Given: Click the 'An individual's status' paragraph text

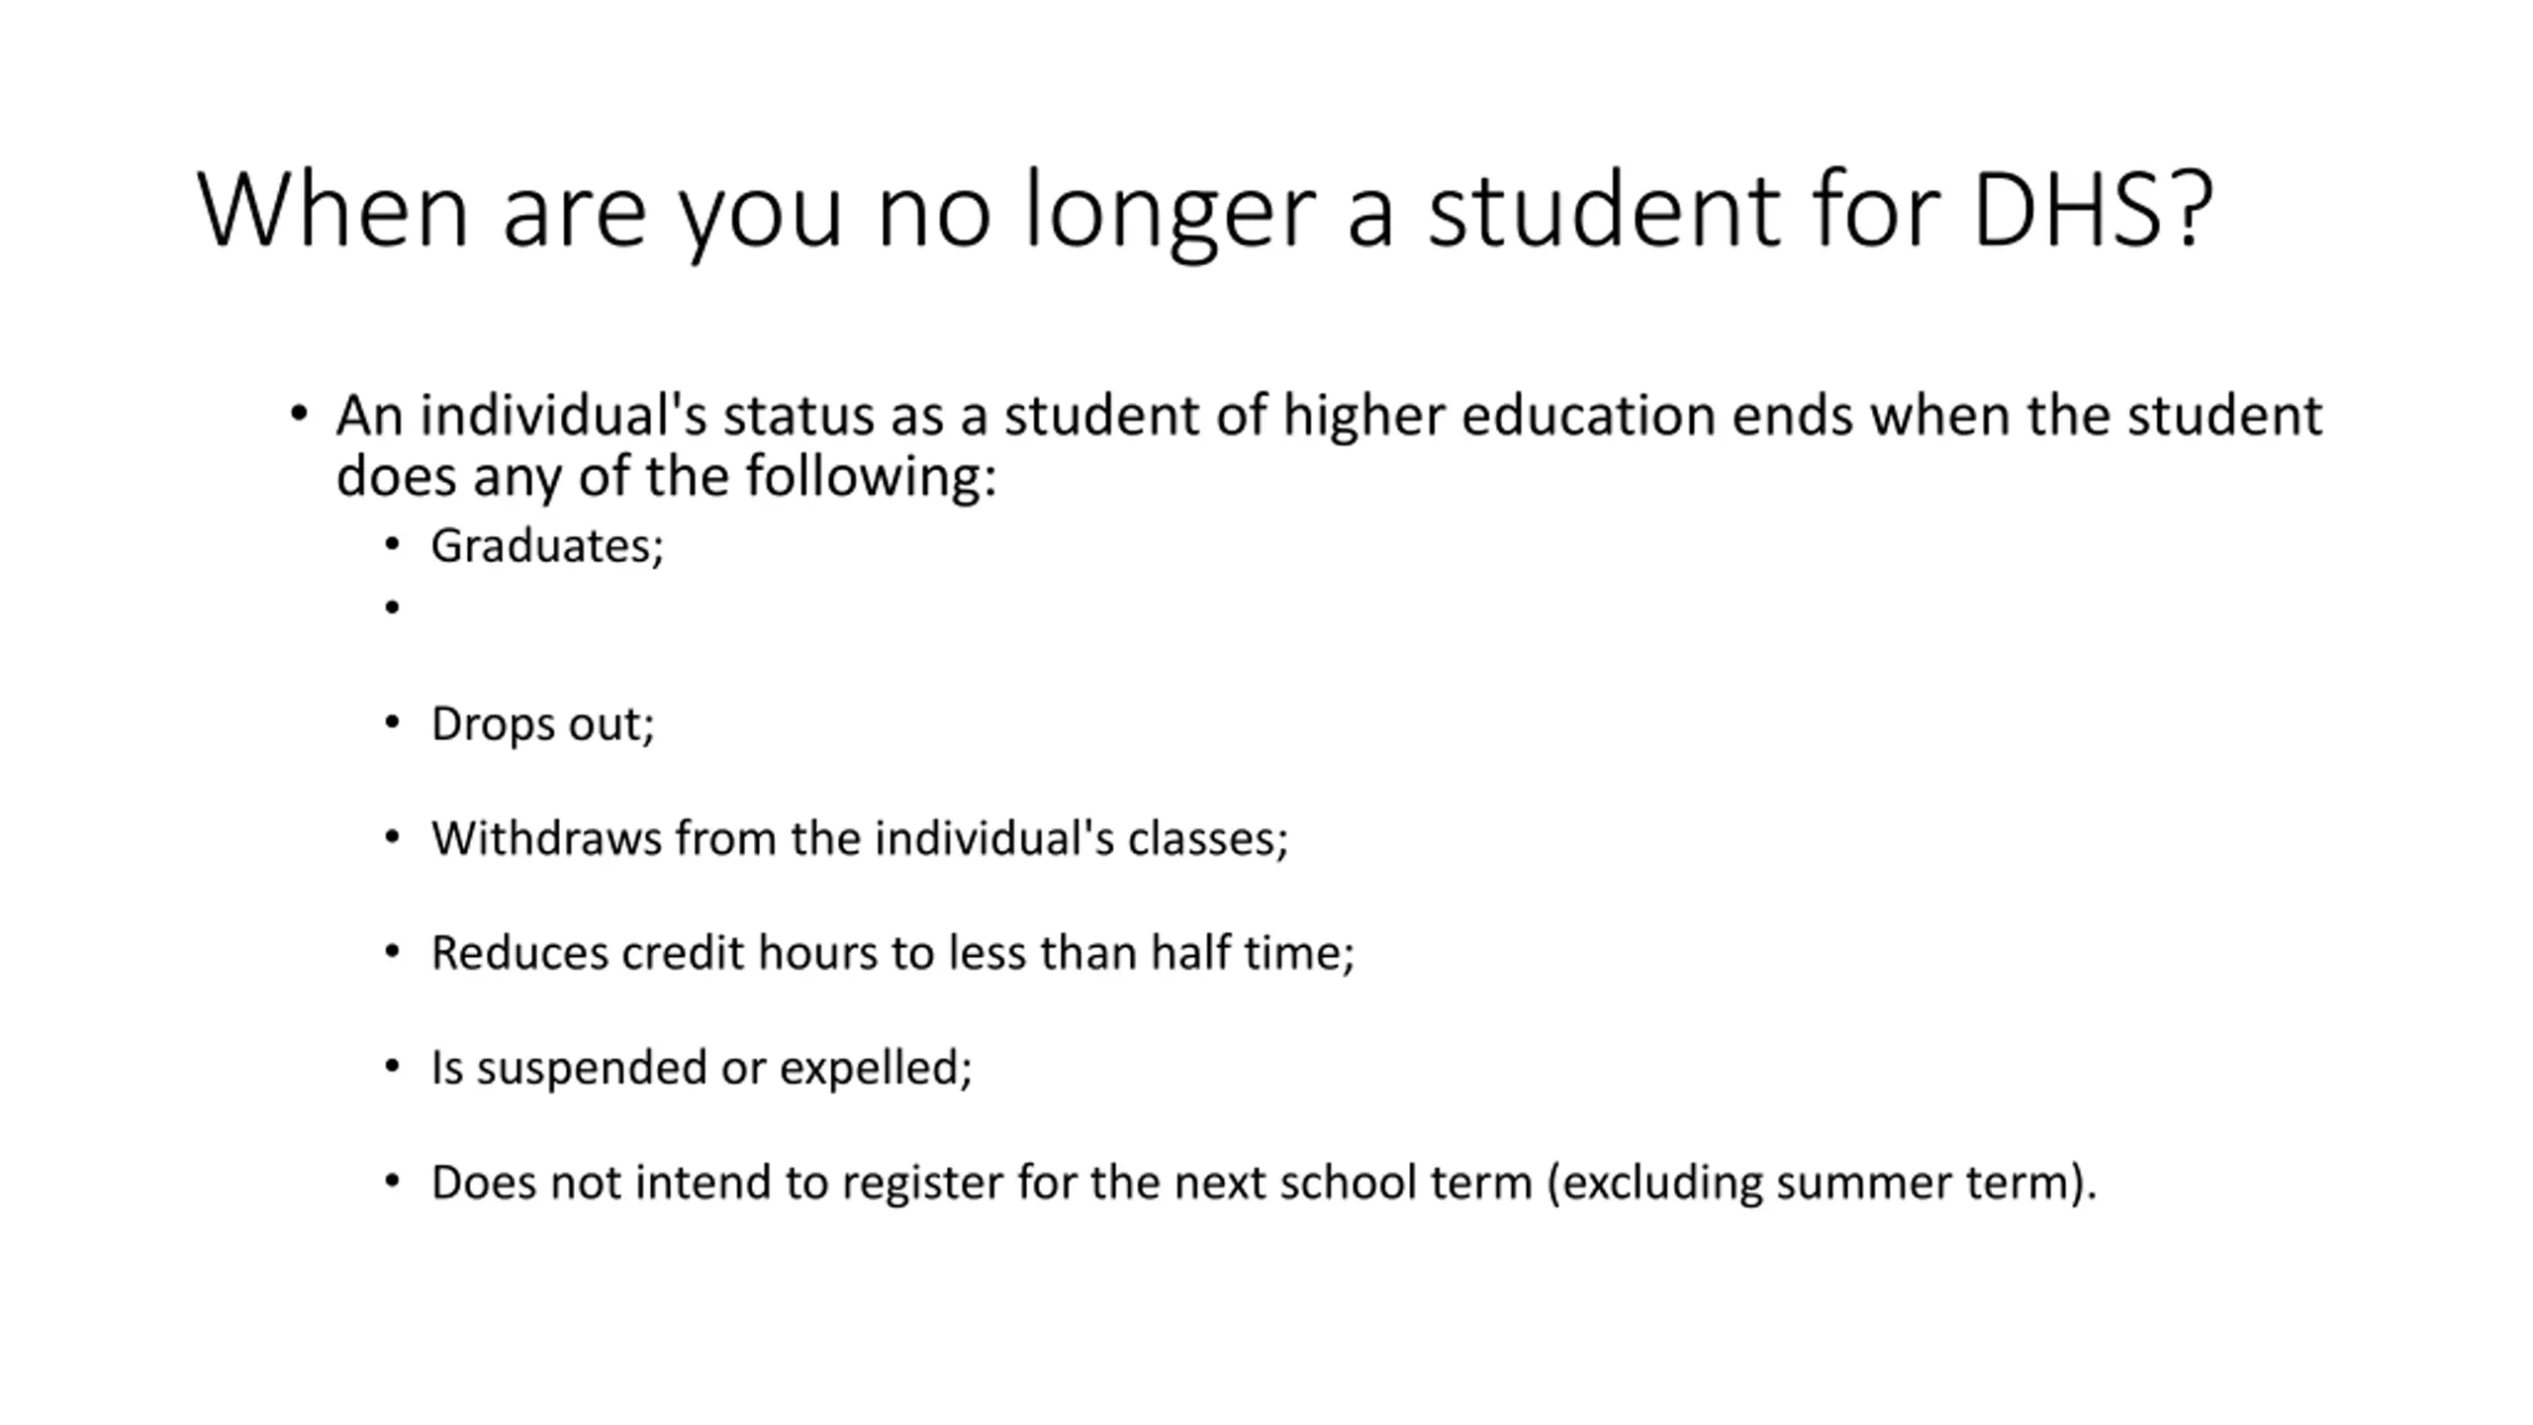Looking at the screenshot, I should [x=1329, y=445].
